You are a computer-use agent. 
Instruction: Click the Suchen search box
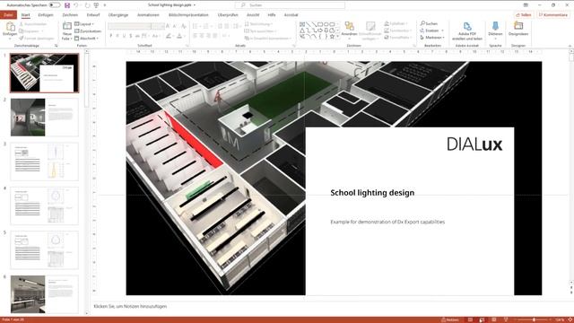tap(290, 5)
